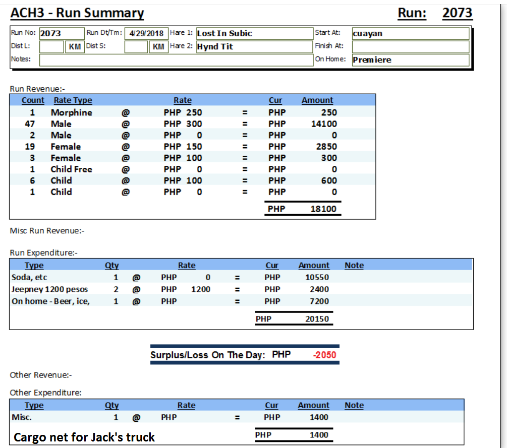Click the Run Revenue total 18100
Viewport: 507px width, 448px height.
[x=323, y=209]
